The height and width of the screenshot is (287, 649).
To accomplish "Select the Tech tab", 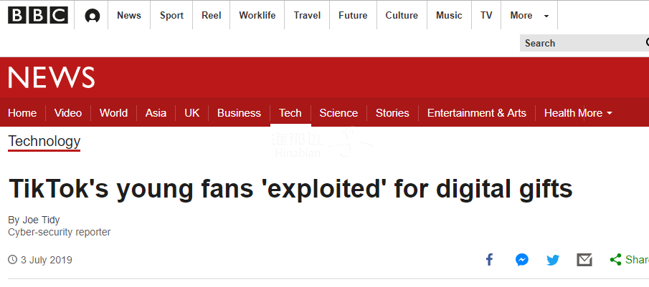I will 290,113.
